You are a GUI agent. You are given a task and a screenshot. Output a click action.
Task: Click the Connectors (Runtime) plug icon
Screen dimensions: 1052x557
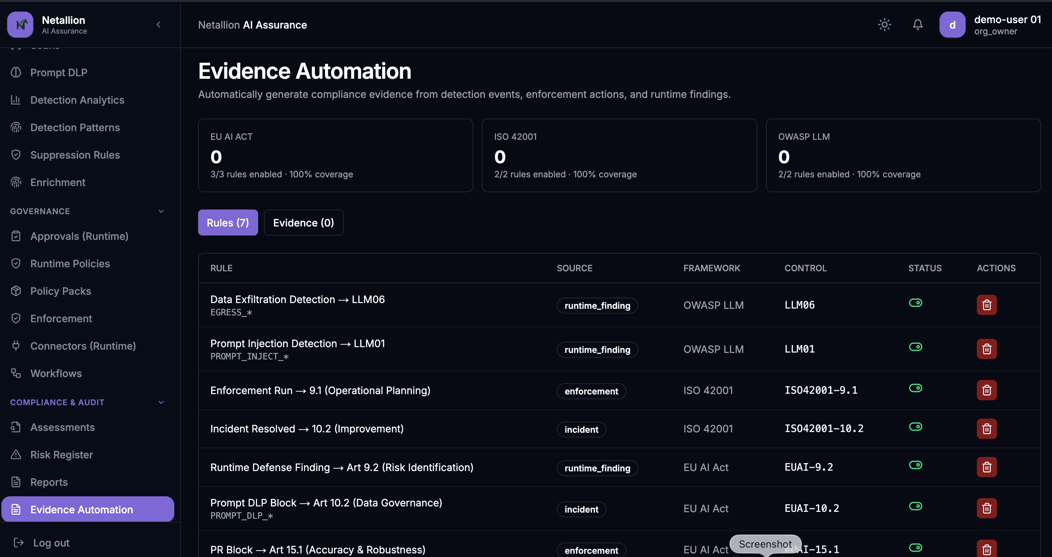click(16, 345)
